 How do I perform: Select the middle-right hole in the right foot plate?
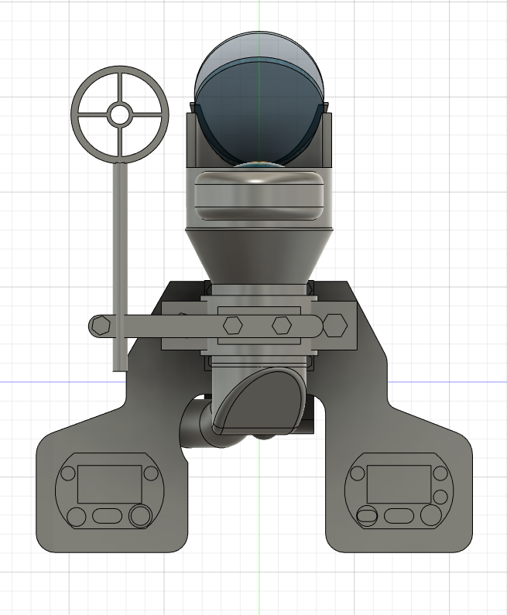coord(440,497)
